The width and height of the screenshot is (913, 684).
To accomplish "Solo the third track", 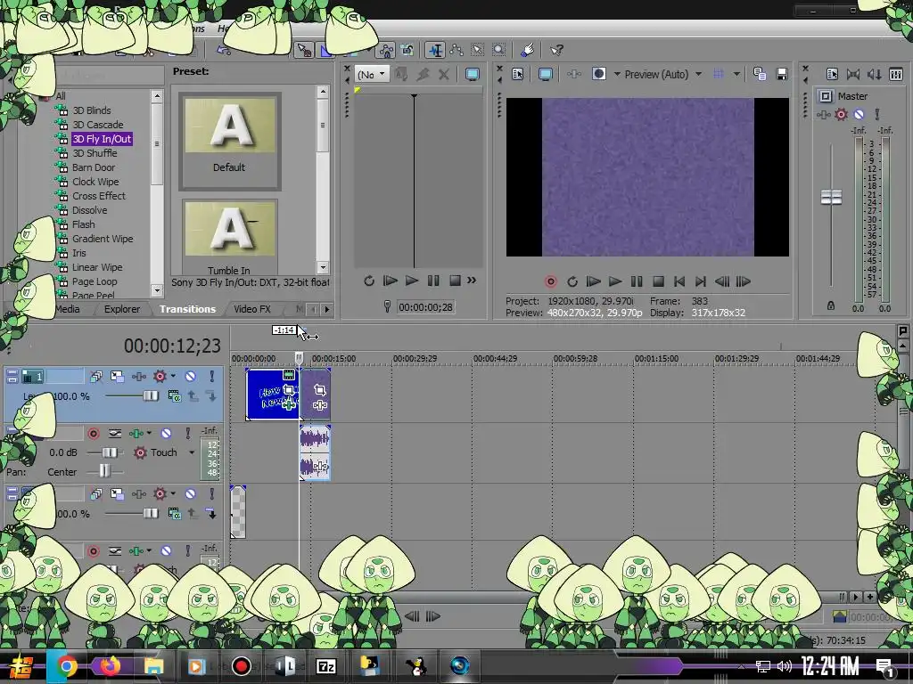I will 212,494.
